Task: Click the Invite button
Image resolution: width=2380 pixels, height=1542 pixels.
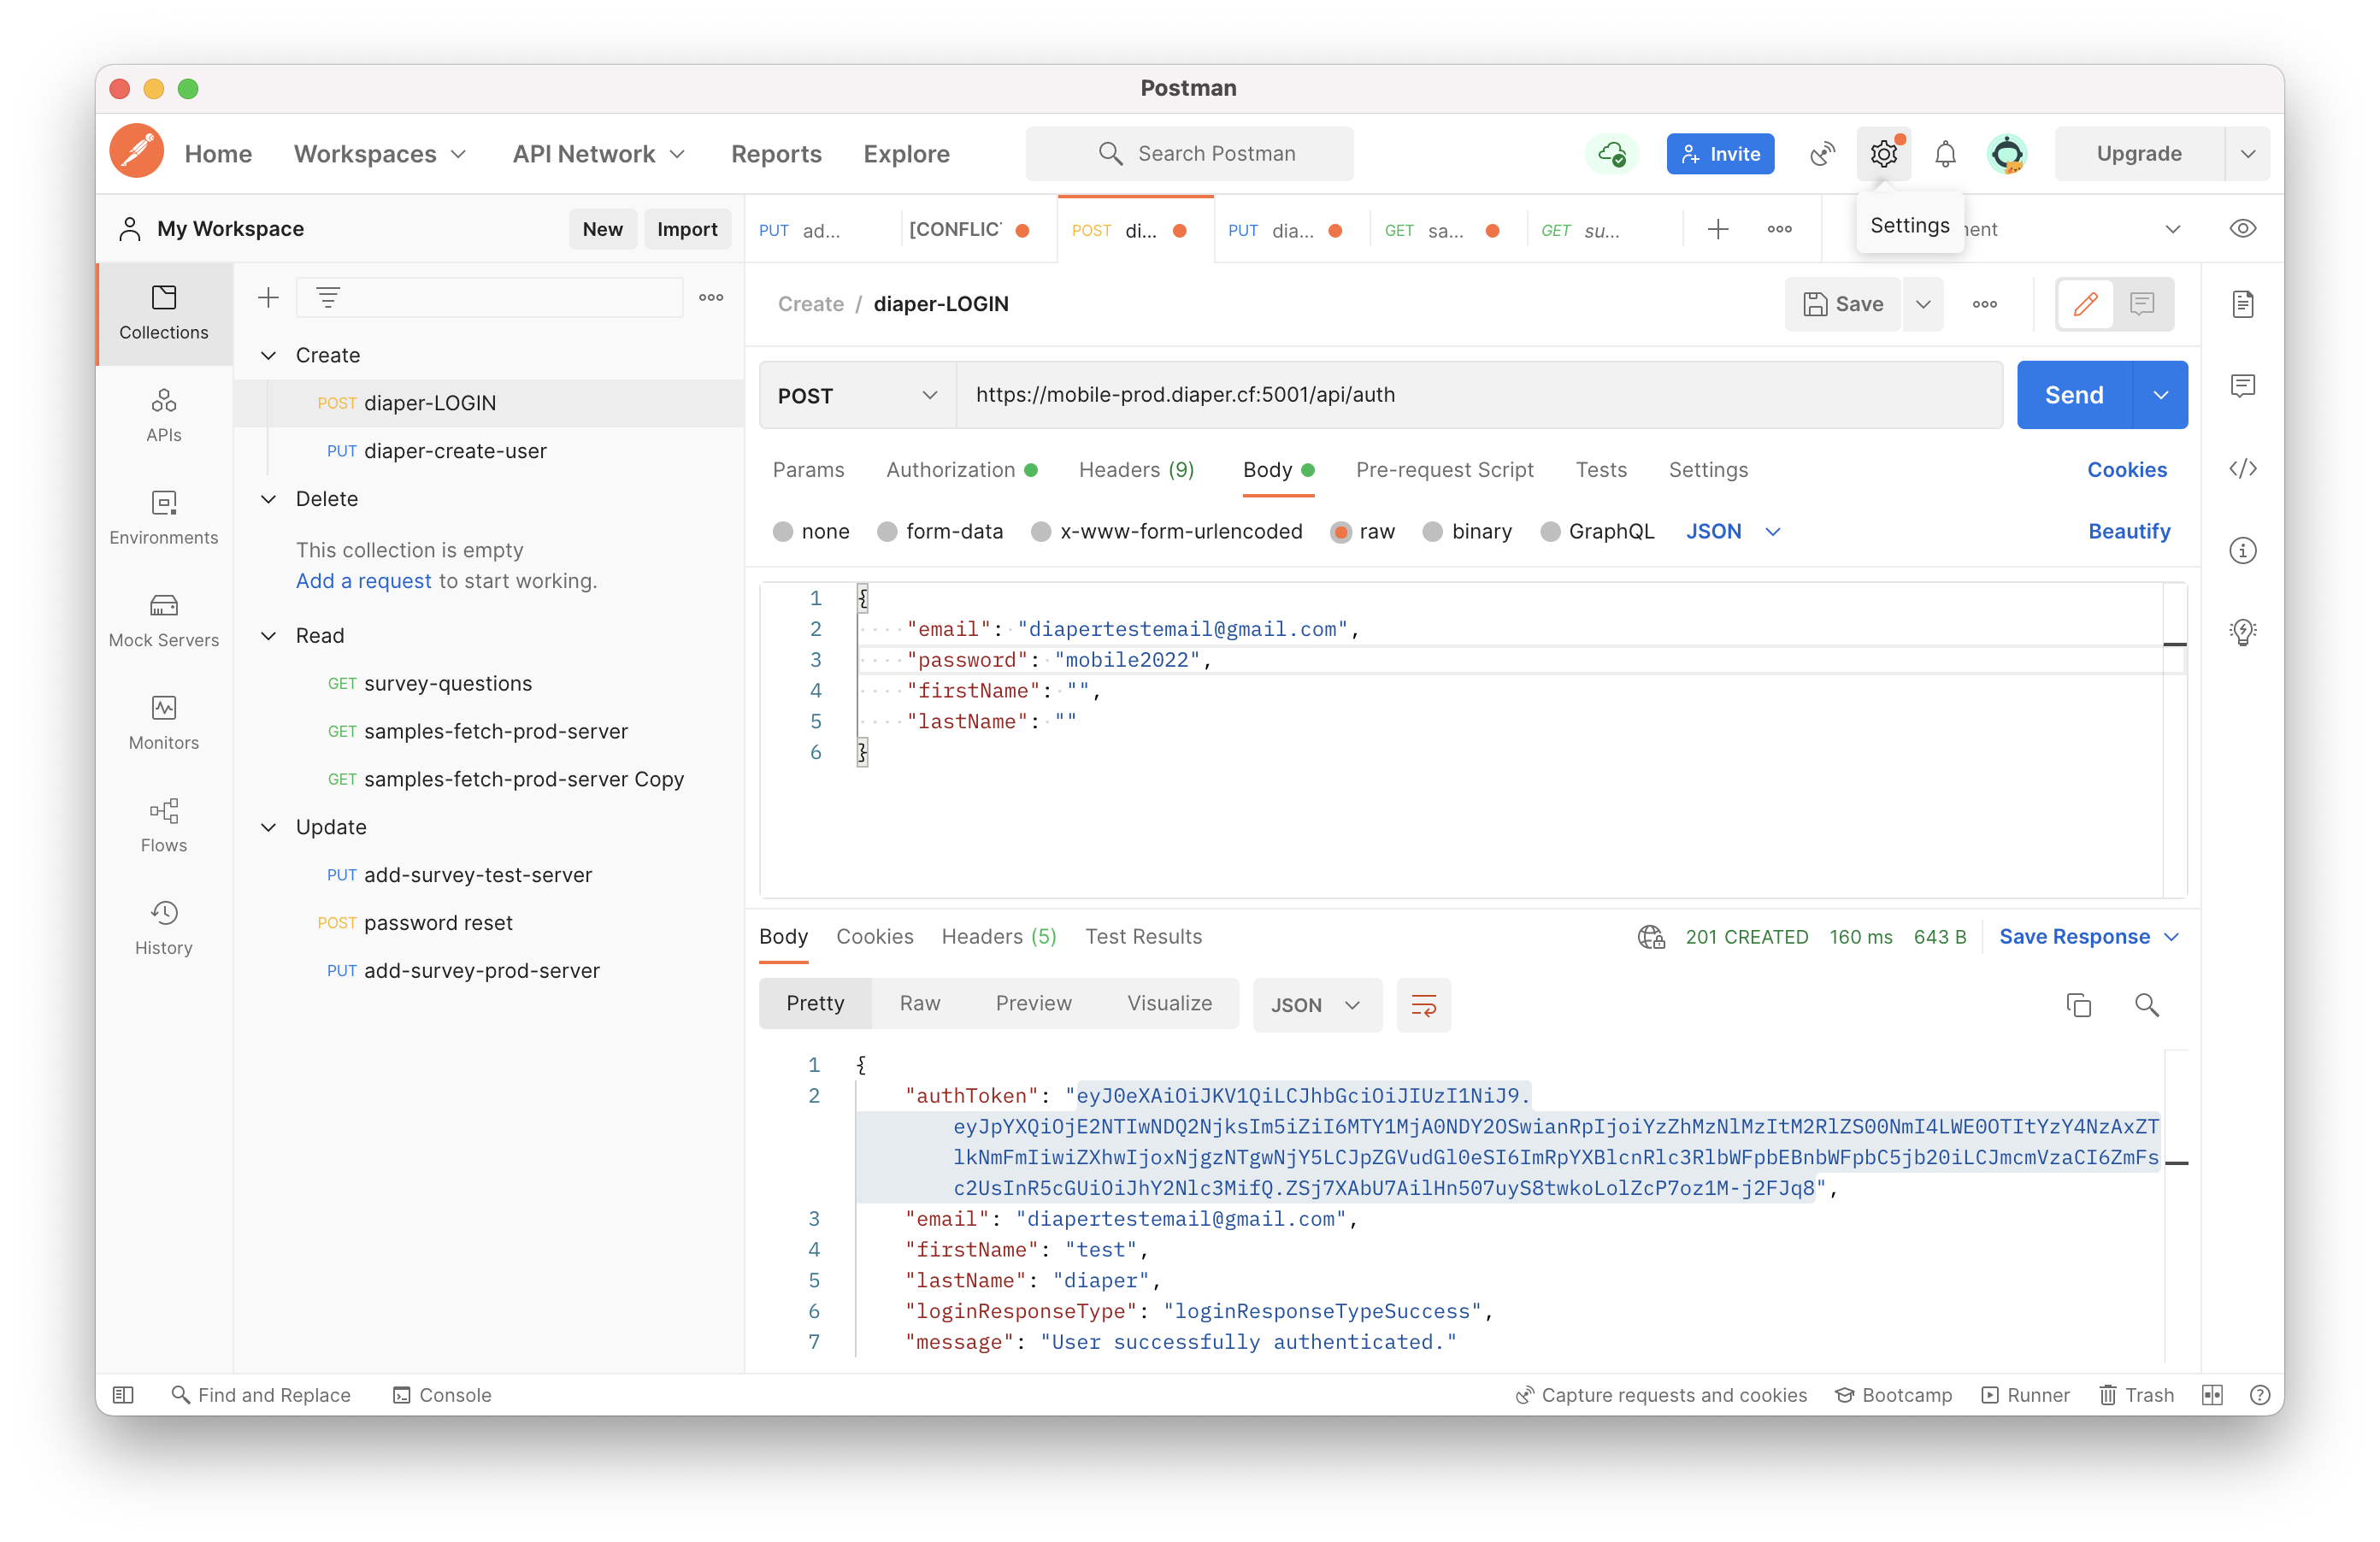Action: click(1720, 154)
